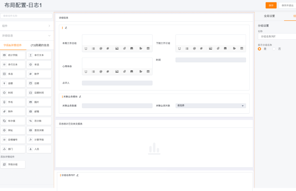Click the 详细信息 header in canvas
Image resolution: width=296 pixels, height=191 pixels.
pos(64,18)
